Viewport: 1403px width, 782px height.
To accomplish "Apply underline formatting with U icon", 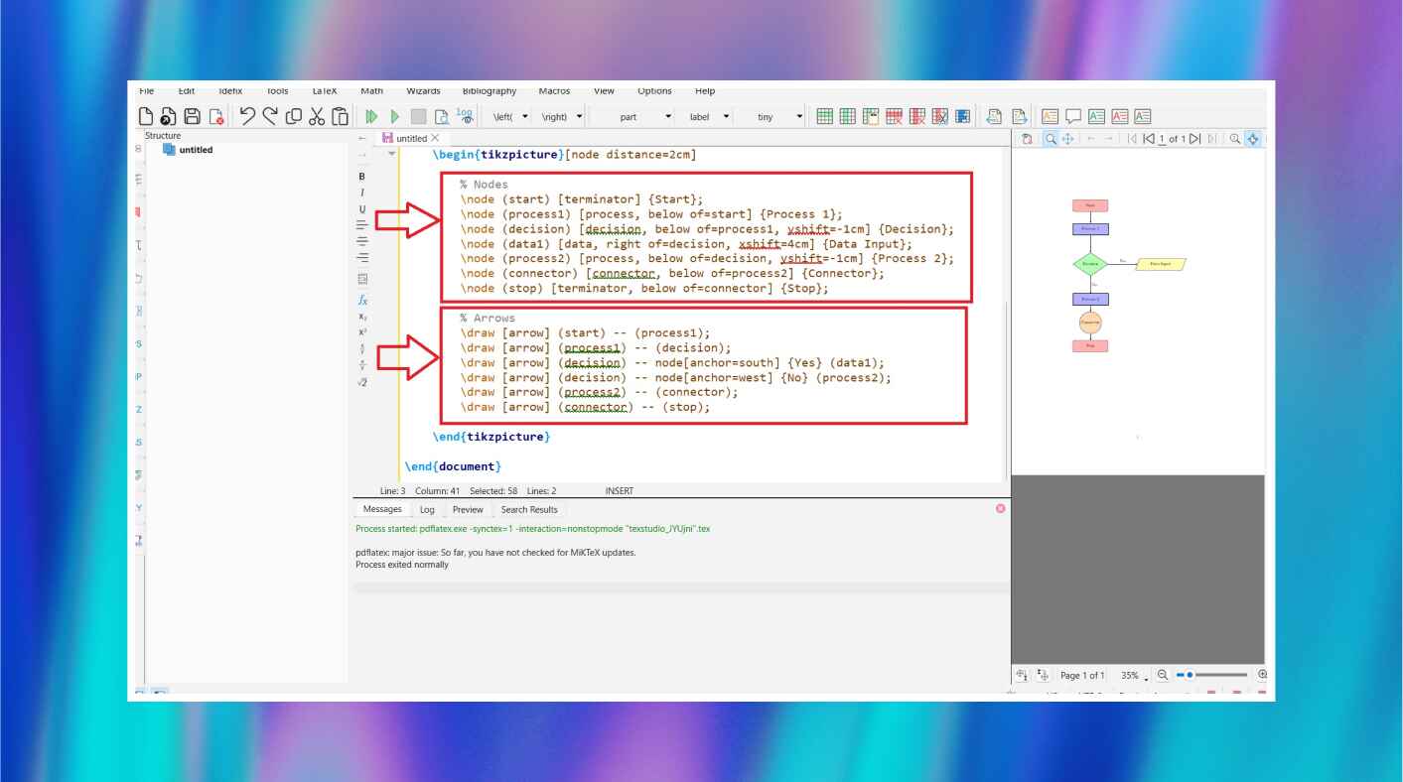I will (362, 209).
